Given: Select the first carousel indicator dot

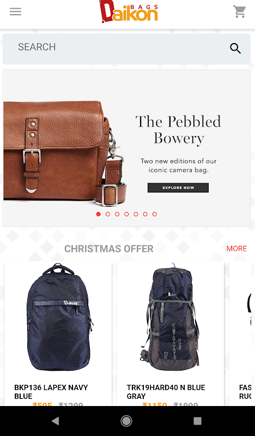Looking at the screenshot, I should (x=98, y=214).
